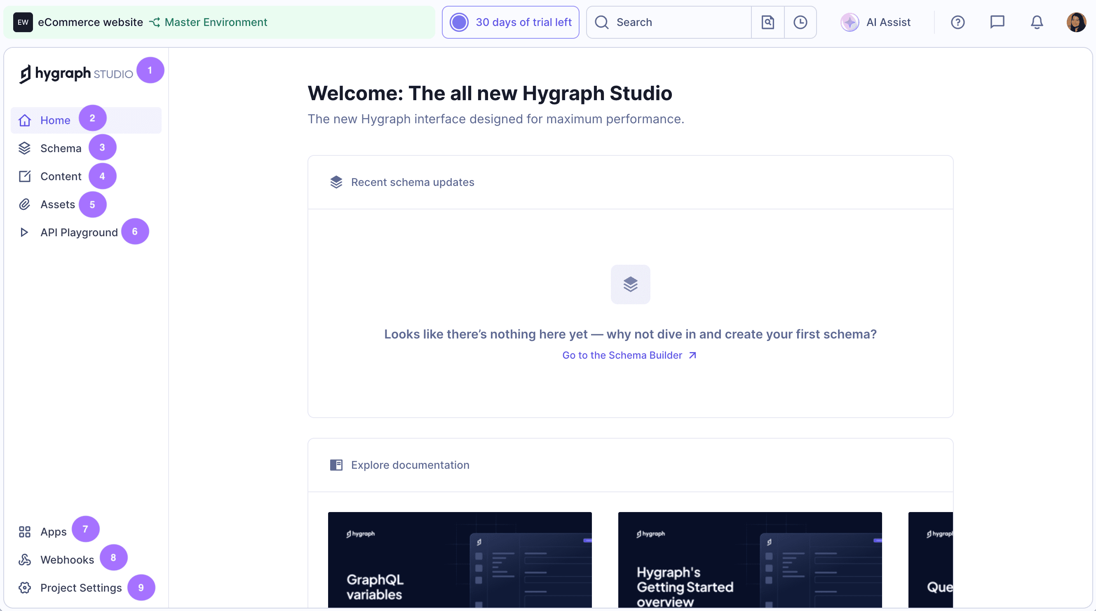Open the Apps section
This screenshot has width=1096, height=611.
[53, 531]
